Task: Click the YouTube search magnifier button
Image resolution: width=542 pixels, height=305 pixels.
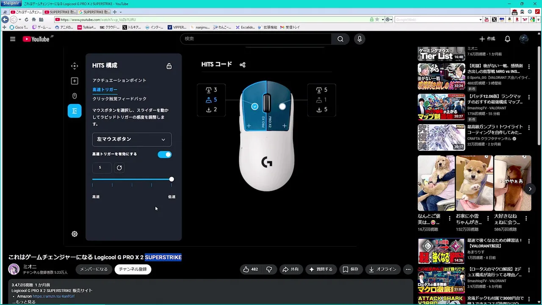Action: pyautogui.click(x=340, y=39)
